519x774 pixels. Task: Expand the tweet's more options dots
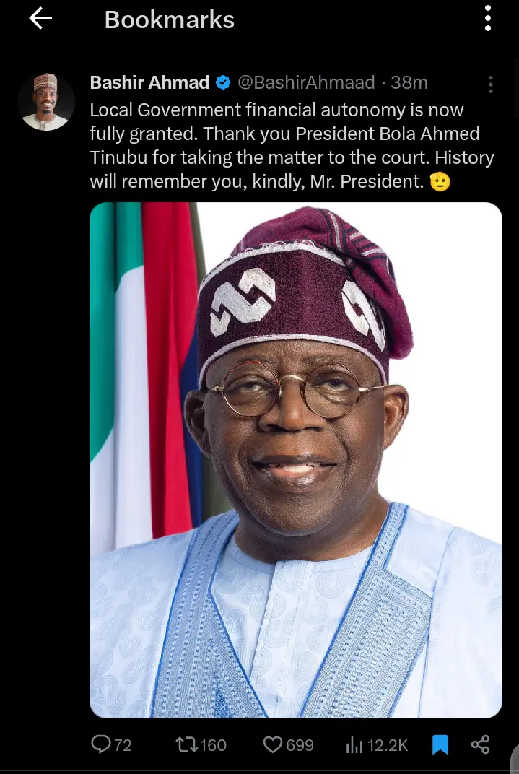pyautogui.click(x=490, y=84)
